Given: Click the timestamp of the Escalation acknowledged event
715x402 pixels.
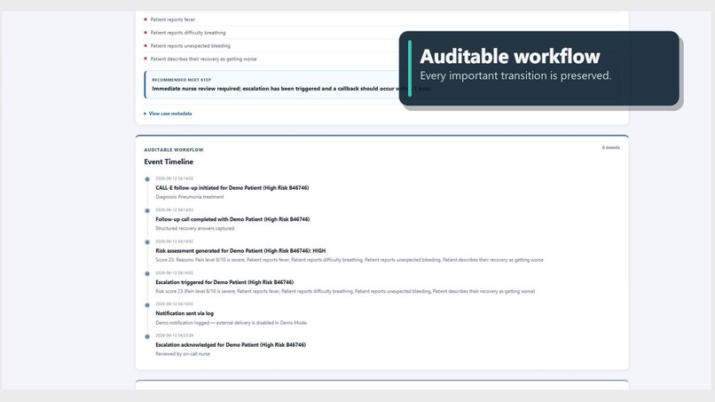Looking at the screenshot, I should point(174,335).
